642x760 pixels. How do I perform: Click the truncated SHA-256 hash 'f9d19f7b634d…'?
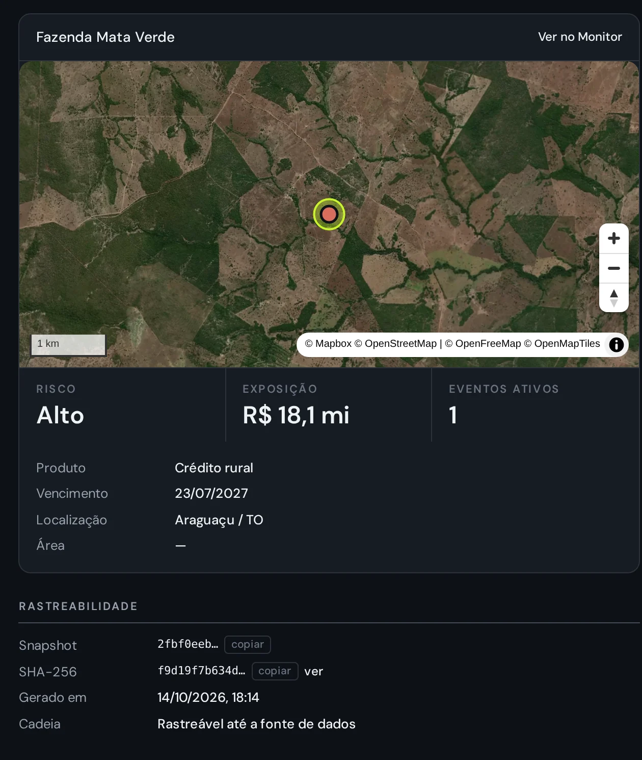201,671
